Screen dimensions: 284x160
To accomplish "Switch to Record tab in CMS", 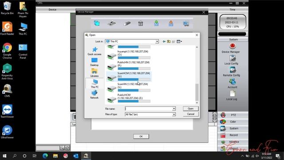I will tap(233, 135).
